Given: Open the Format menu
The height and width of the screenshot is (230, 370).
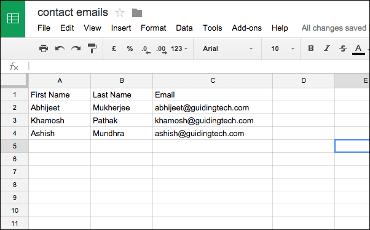Looking at the screenshot, I should click(154, 28).
